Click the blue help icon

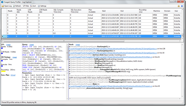(x=182, y=6)
